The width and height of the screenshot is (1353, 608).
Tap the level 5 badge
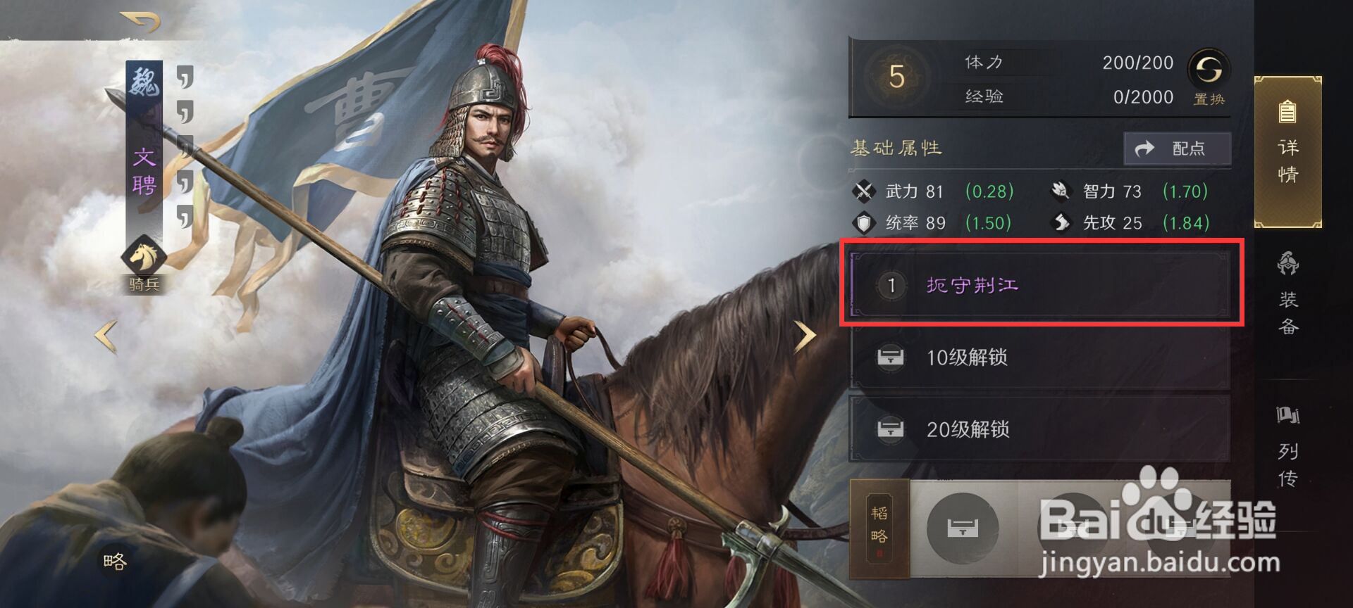tap(896, 77)
